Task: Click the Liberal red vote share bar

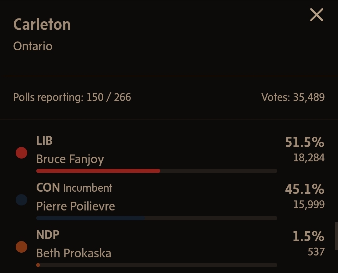Action: (x=98, y=171)
